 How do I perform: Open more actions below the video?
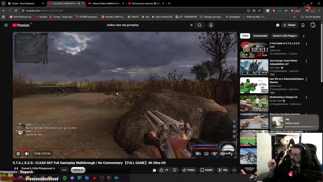point(234,170)
